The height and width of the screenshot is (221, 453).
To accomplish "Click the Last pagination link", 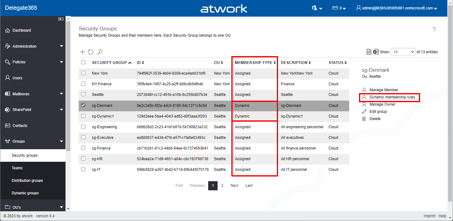I will (x=249, y=186).
